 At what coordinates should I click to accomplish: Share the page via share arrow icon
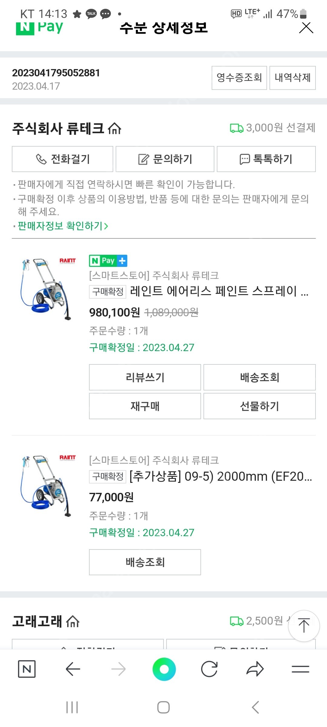pyautogui.click(x=255, y=669)
